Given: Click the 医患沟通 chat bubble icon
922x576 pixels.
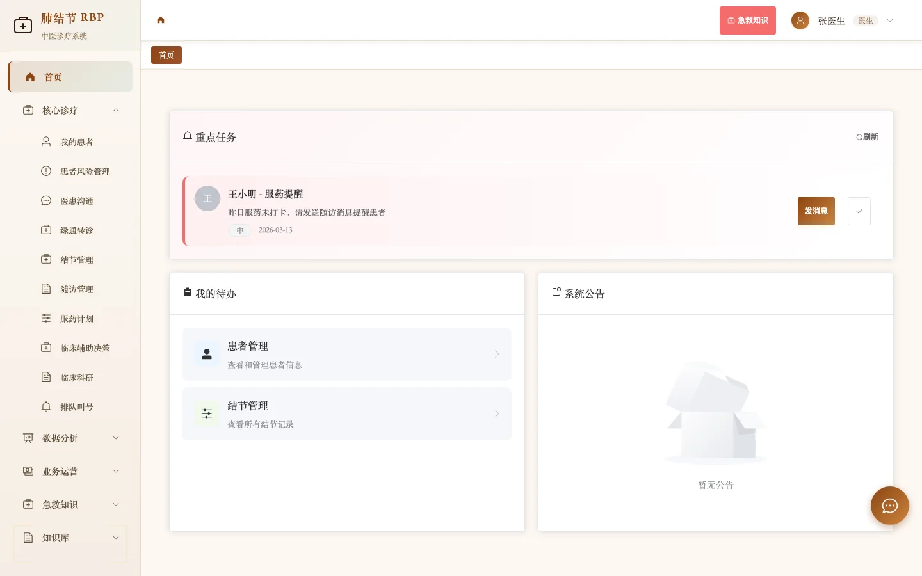Looking at the screenshot, I should (46, 200).
